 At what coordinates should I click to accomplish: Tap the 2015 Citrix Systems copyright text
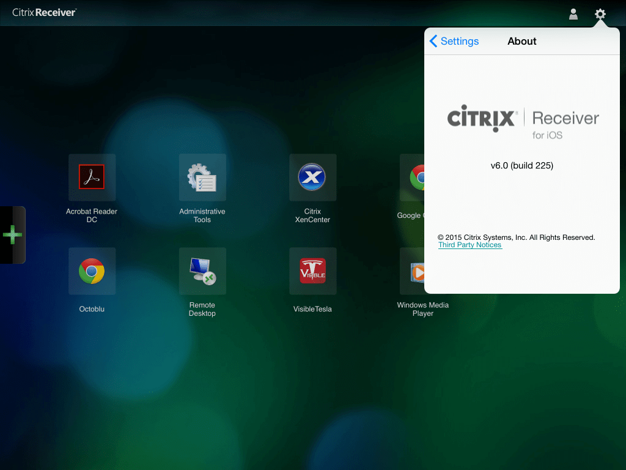517,237
